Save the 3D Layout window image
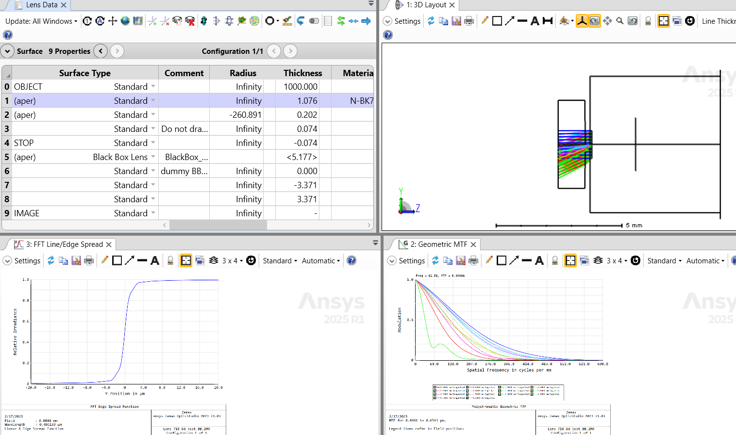Viewport: 736px width, 435px height. point(456,21)
